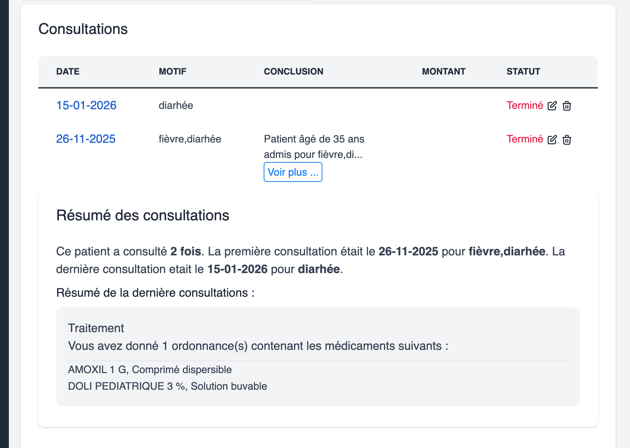Screen dimensions: 630x448
Task: Click the MONTANT column header
Action: click(x=444, y=72)
